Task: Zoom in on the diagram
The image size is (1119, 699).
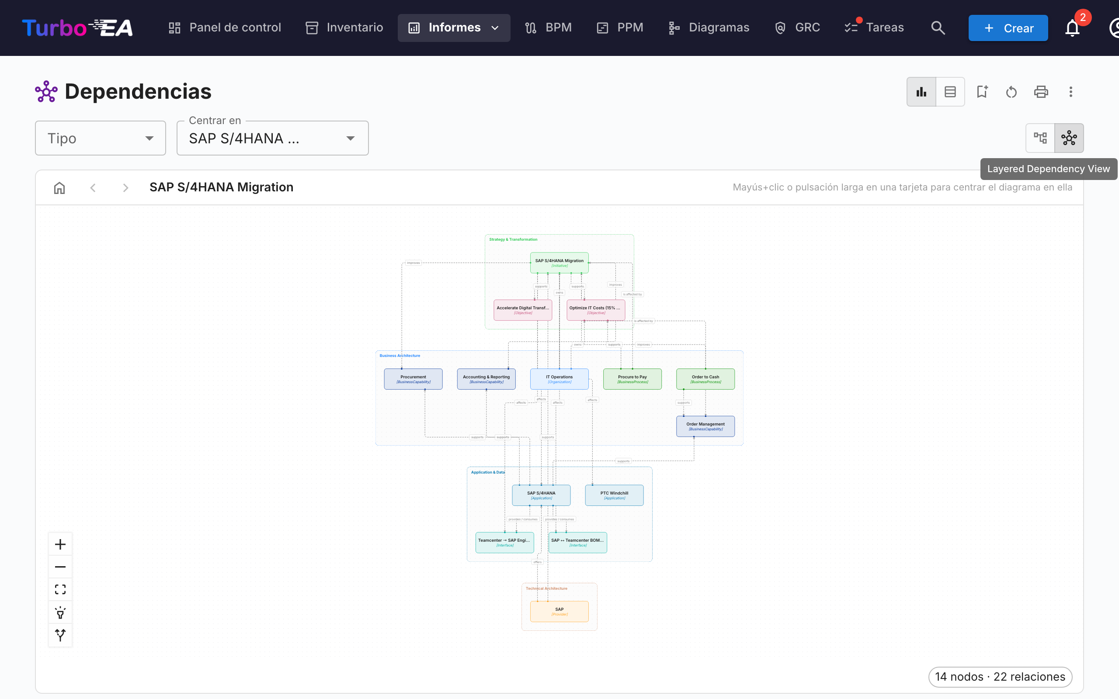Action: tap(60, 544)
